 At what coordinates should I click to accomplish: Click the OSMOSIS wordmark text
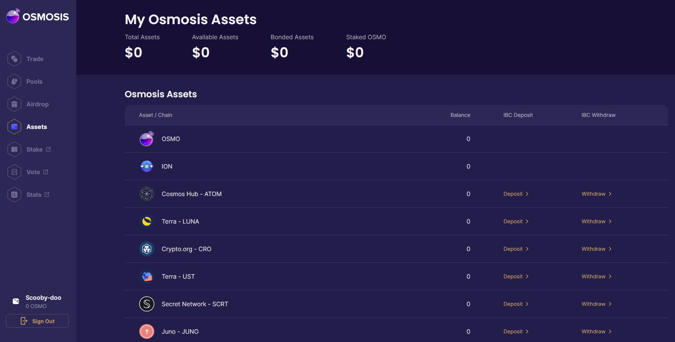coord(46,17)
